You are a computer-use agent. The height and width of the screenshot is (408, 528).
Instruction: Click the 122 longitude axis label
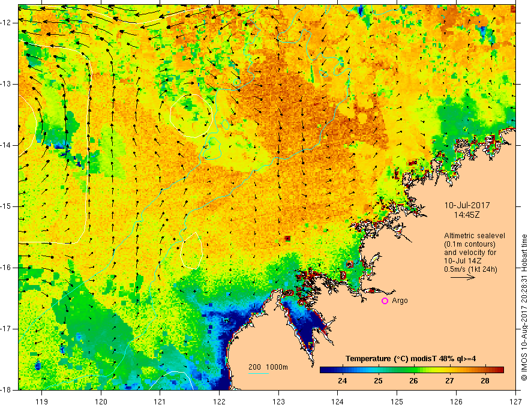click(x=219, y=401)
